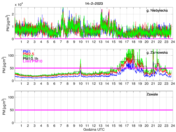This screenshot has width=176, height=132.
Task: Click the red PM2.5 legend entry
Action: point(28,54)
